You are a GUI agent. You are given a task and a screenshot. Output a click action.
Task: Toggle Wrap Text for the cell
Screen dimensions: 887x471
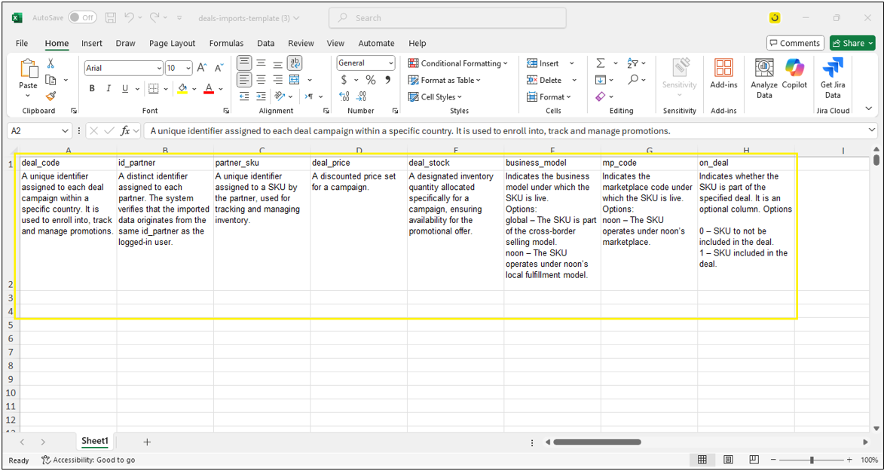295,63
